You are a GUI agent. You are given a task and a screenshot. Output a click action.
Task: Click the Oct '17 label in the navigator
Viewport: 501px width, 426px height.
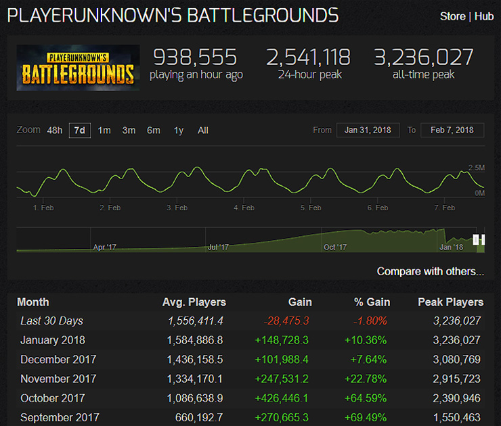tap(335, 247)
